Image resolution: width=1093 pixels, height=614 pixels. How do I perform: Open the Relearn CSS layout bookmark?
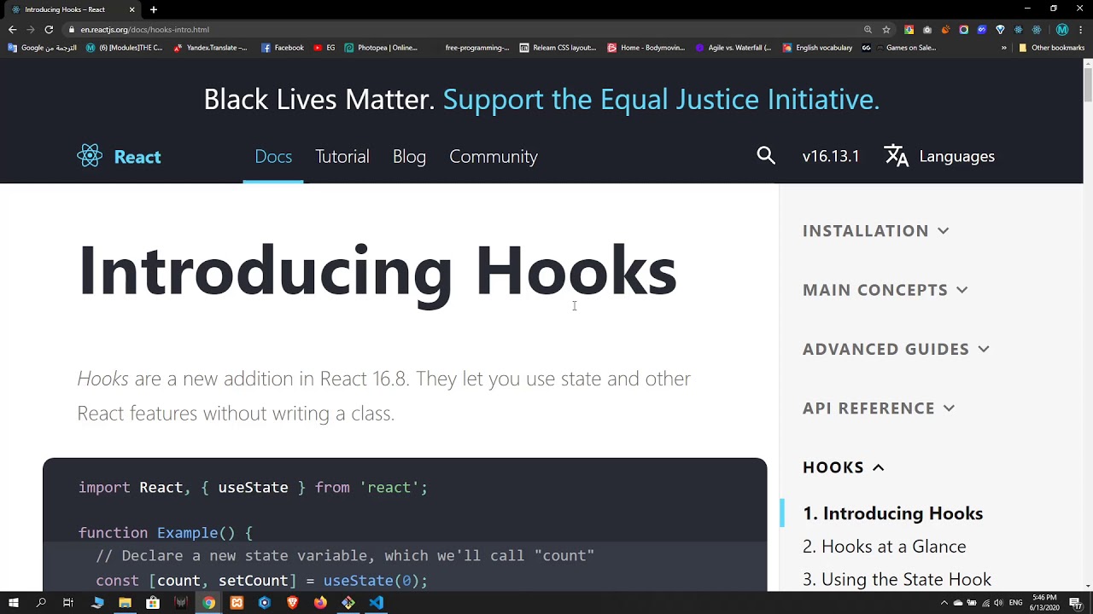558,48
